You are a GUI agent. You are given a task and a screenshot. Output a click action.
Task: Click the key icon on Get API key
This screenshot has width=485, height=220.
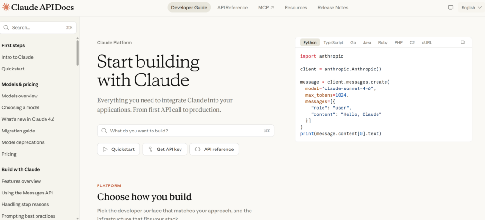tap(150, 149)
